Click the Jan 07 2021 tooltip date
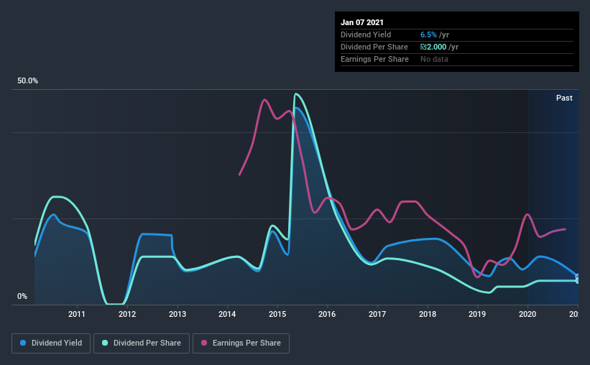Viewport: 590px width, 365px height. coord(362,22)
